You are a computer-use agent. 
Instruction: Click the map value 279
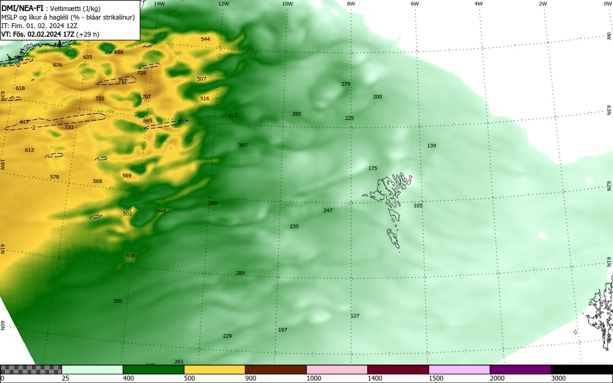(346, 84)
